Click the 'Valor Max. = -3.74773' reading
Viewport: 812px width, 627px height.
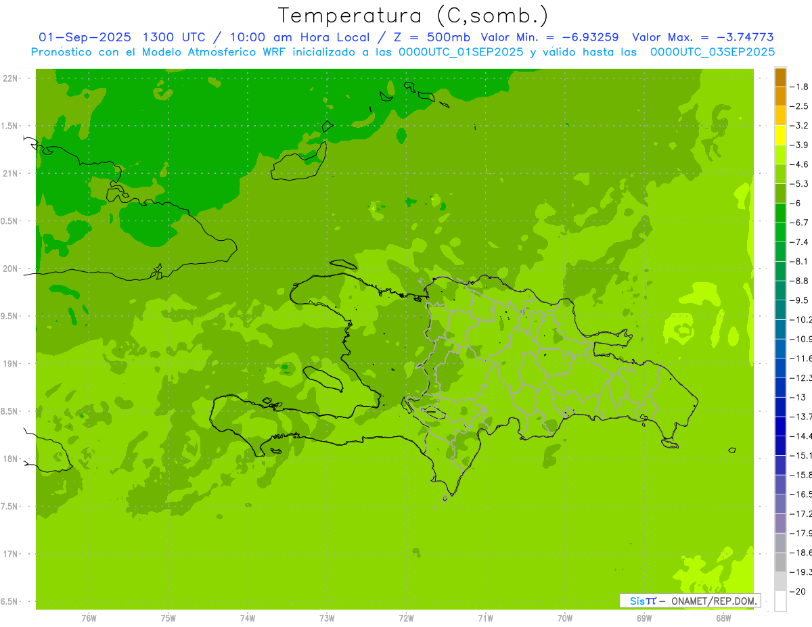coord(703,37)
